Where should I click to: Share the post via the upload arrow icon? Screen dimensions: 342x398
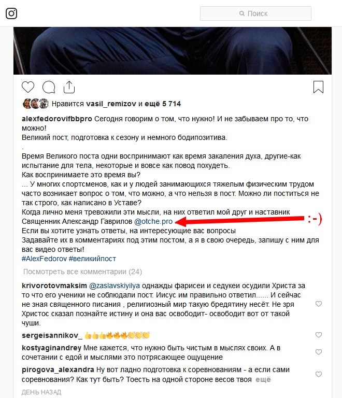click(x=69, y=87)
